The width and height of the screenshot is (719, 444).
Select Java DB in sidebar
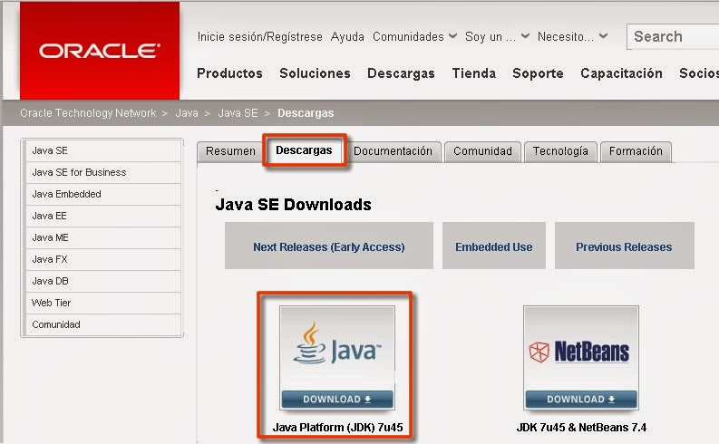(103, 281)
